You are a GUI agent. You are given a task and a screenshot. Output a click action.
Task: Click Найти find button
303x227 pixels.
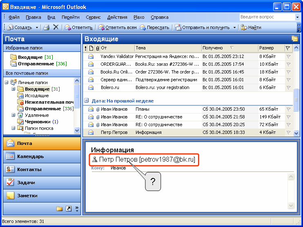(251, 27)
